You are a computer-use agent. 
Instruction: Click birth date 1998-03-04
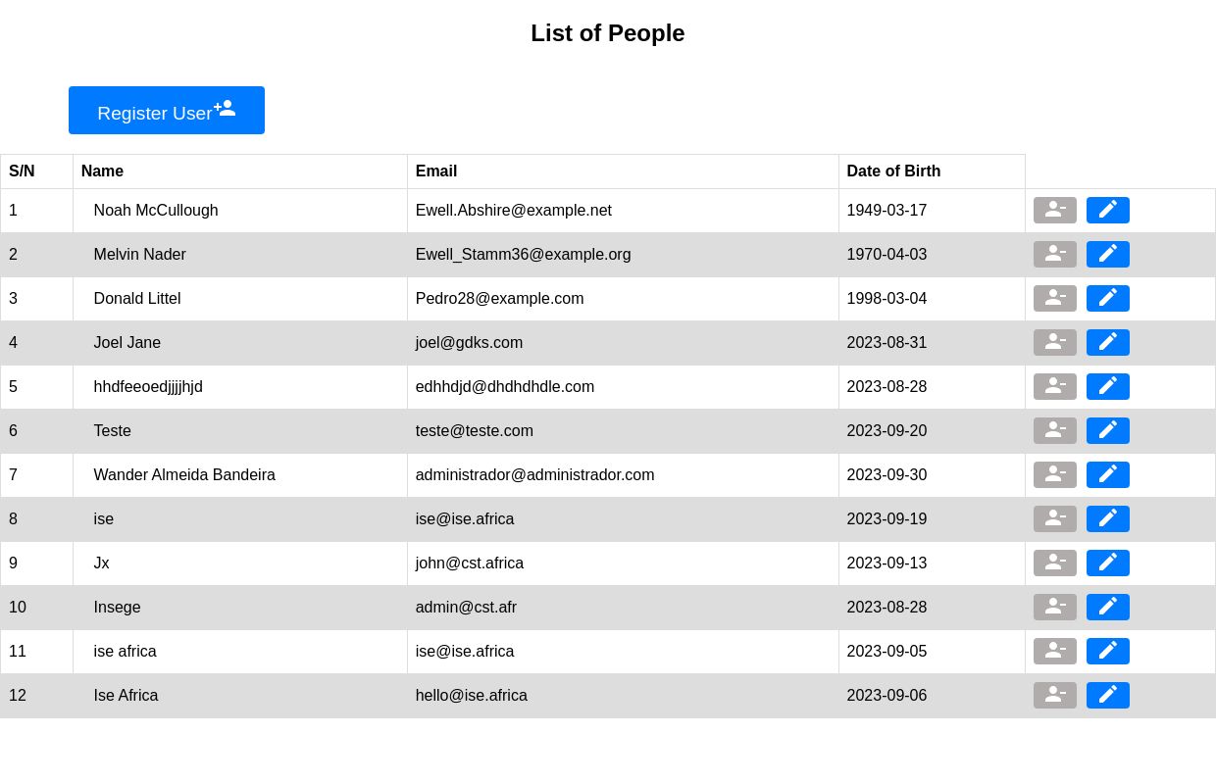click(x=887, y=299)
